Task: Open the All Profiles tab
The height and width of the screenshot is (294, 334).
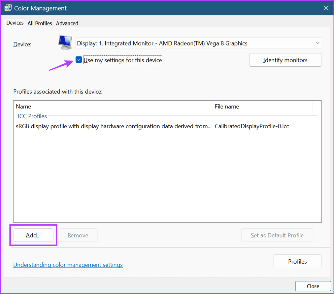Action: 40,23
